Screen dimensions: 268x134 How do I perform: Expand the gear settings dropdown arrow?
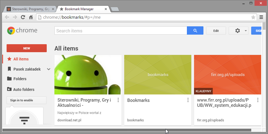pyautogui.click(x=246, y=31)
